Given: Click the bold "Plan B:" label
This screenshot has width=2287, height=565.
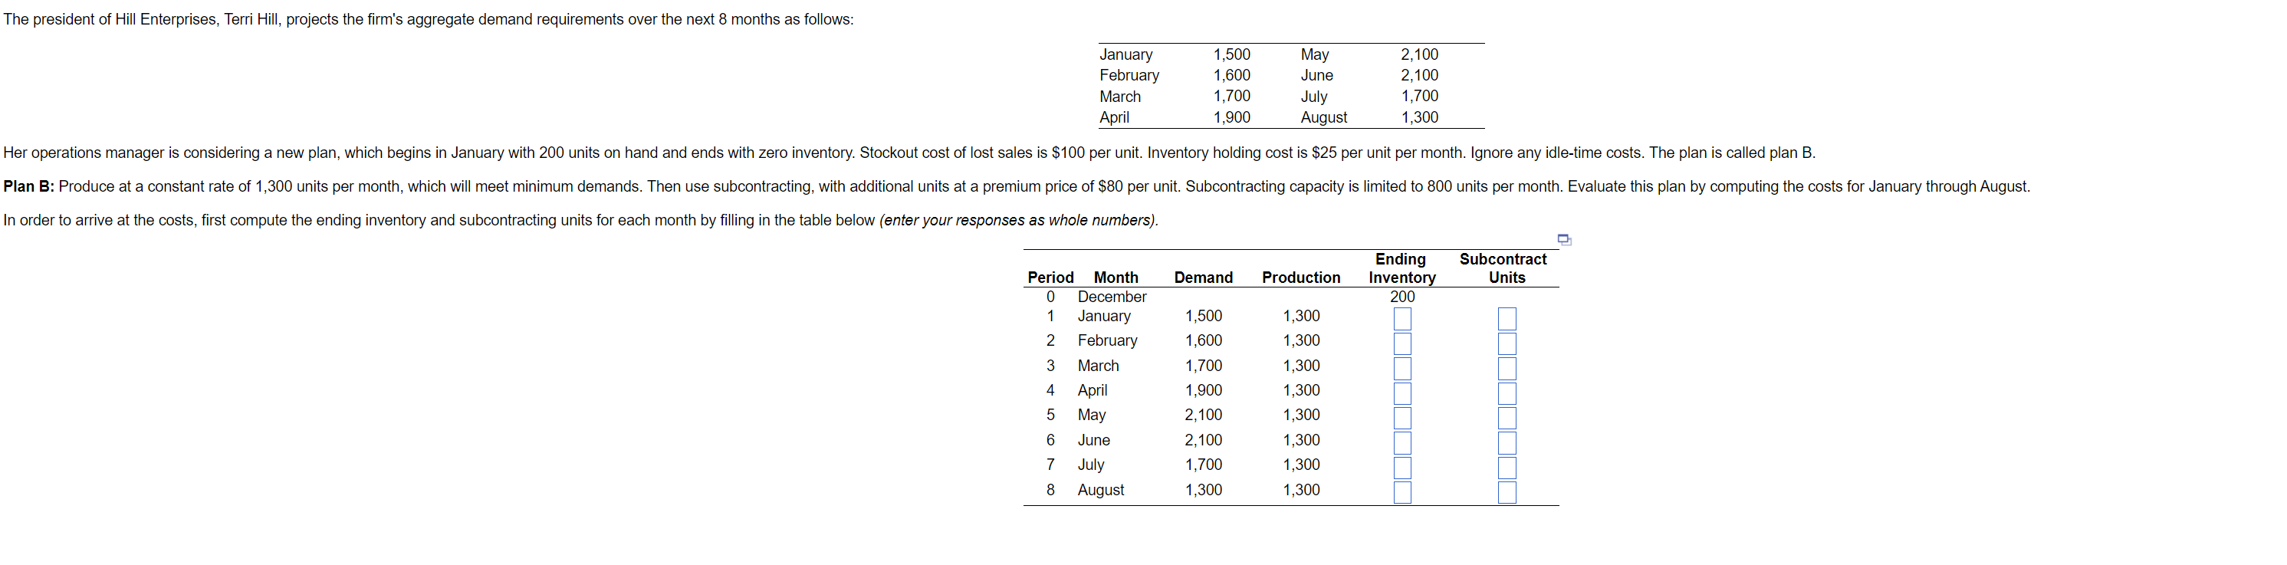Looking at the screenshot, I should pyautogui.click(x=28, y=186).
